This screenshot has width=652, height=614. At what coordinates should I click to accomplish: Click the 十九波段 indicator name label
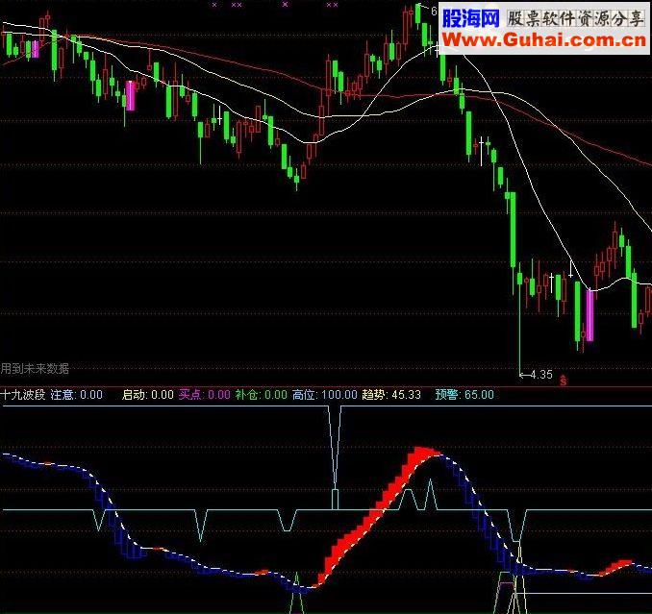[x=23, y=394]
